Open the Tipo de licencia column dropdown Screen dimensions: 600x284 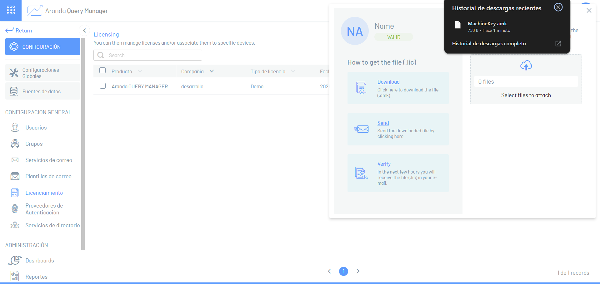tap(293, 71)
